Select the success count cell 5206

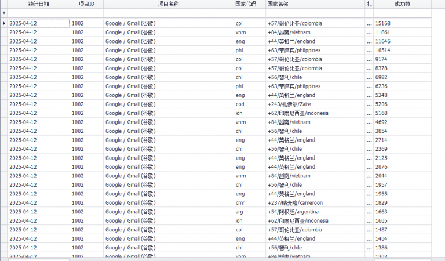coord(402,104)
